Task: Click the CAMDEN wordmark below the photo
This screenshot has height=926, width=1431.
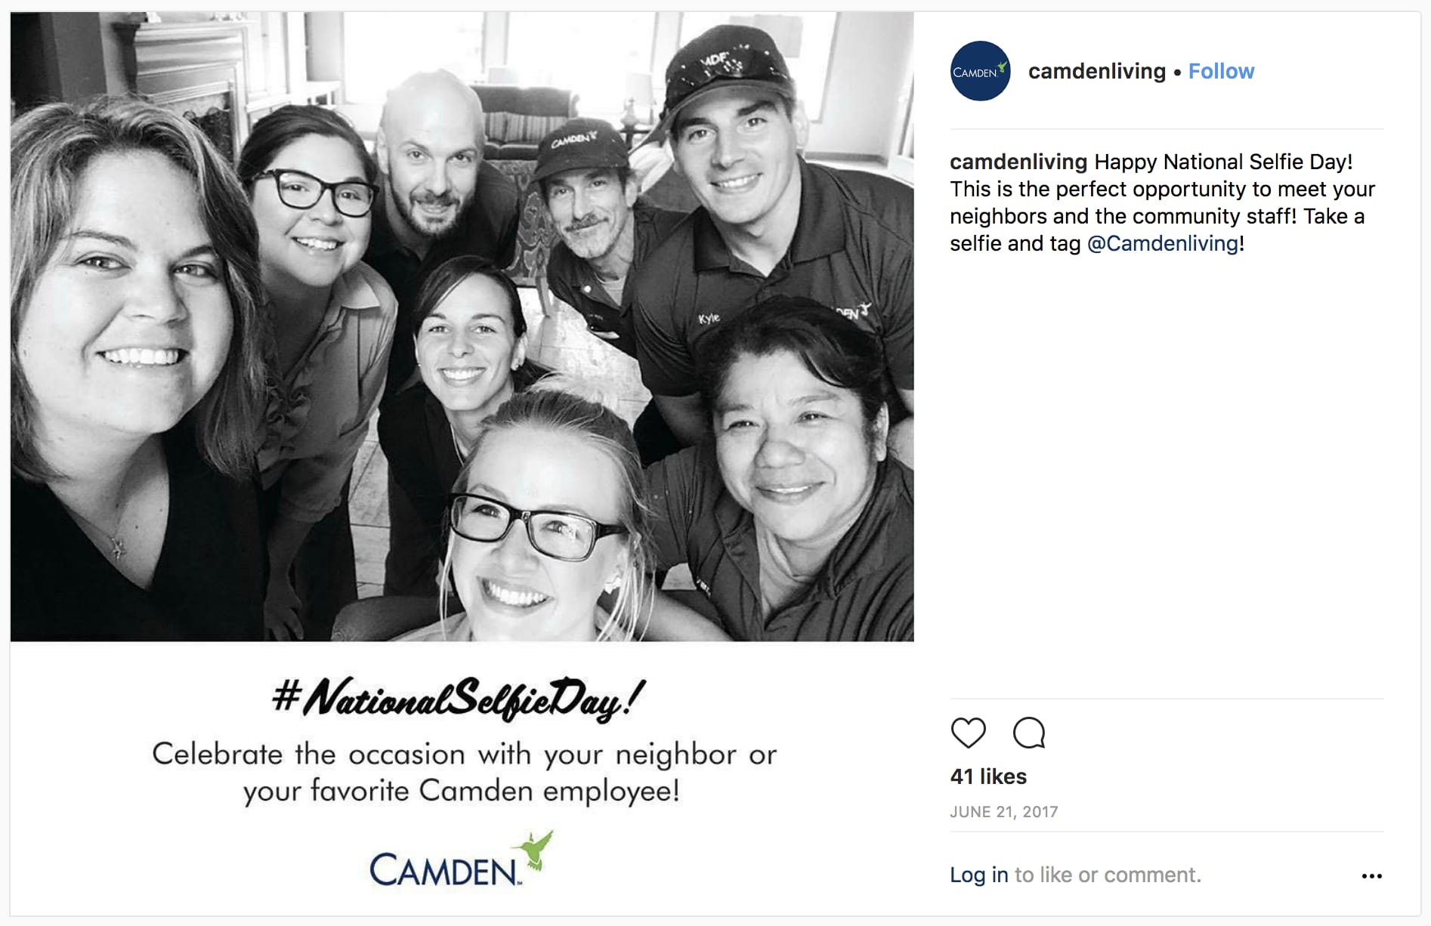Action: point(444,870)
